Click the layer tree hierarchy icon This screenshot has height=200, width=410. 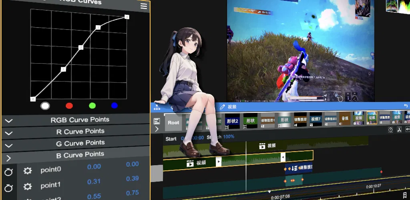[x=157, y=107]
